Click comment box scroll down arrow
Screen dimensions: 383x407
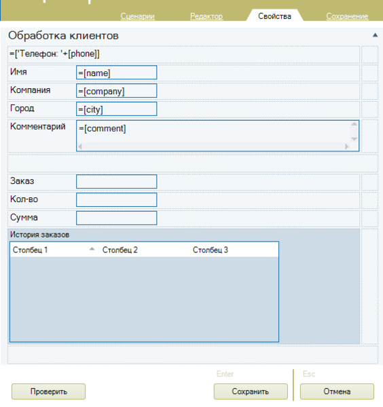[x=354, y=139]
